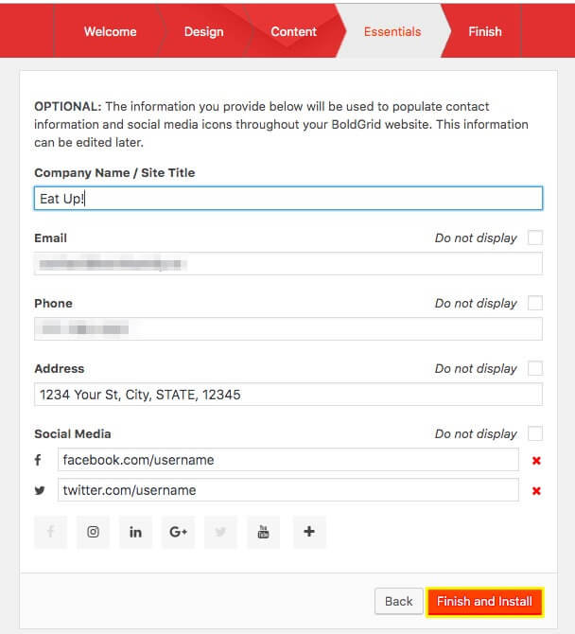This screenshot has width=575, height=634.
Task: Click the facebook.com/username input field
Action: point(288,460)
